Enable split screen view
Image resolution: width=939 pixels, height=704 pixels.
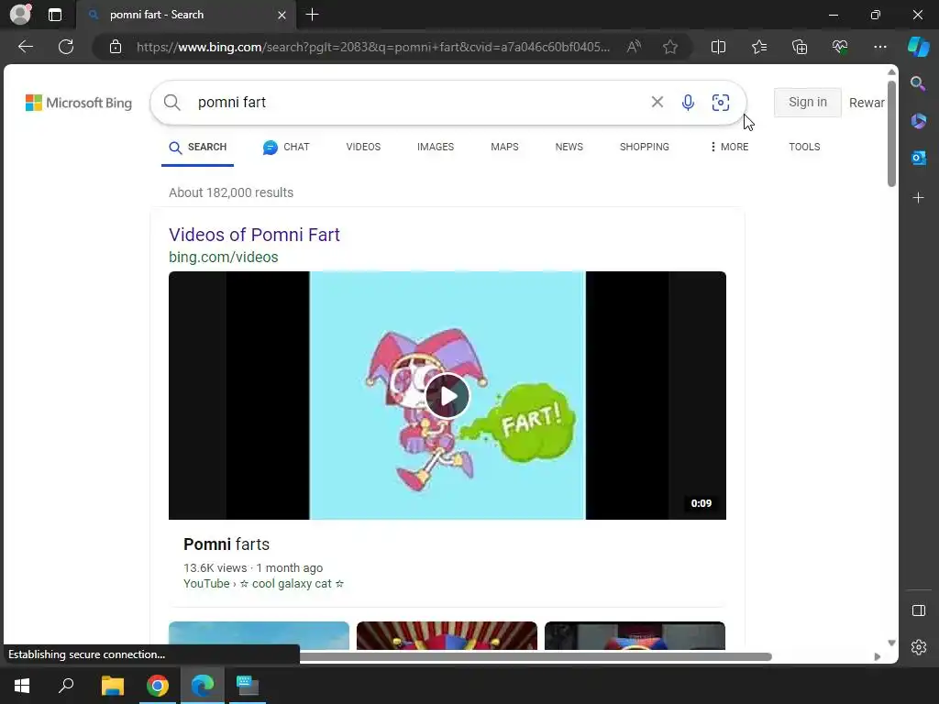tap(718, 47)
